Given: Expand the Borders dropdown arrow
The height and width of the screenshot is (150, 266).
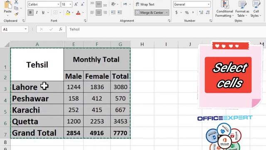Looking at the screenshot, I should (x=60, y=12).
